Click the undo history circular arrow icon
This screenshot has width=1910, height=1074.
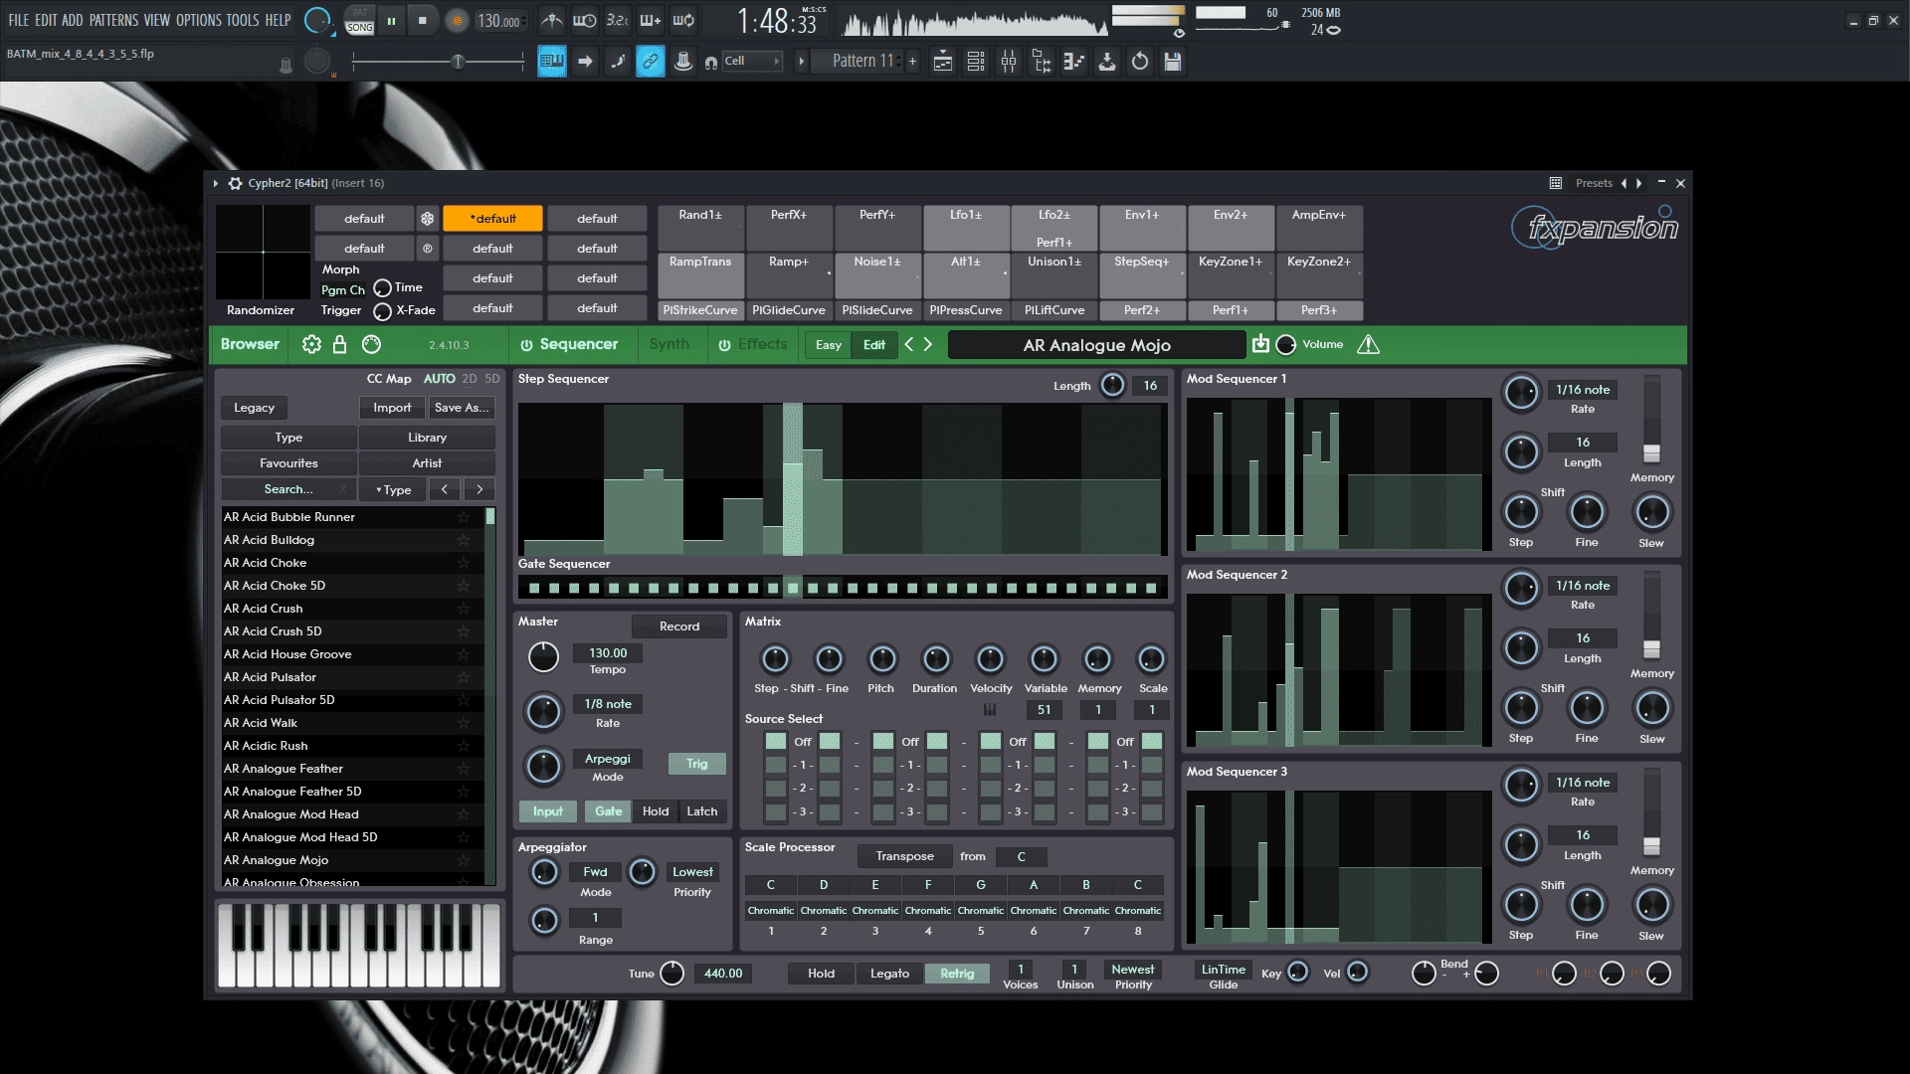(1140, 62)
